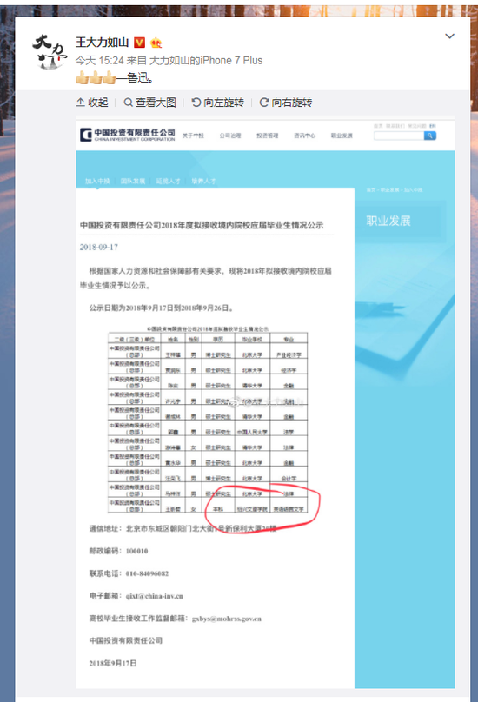The image size is (478, 702).
Task: Click the 通信地址 address line
Action: [183, 529]
